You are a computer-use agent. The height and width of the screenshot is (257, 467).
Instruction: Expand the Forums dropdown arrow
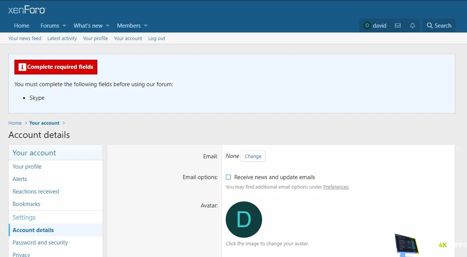pos(64,26)
